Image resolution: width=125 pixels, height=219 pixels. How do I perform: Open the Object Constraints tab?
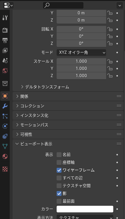(5, 136)
